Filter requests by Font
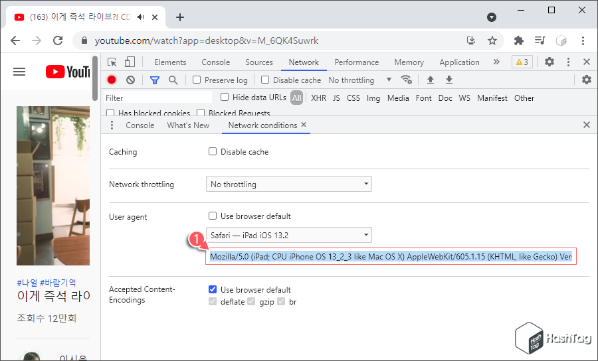 pos(424,98)
